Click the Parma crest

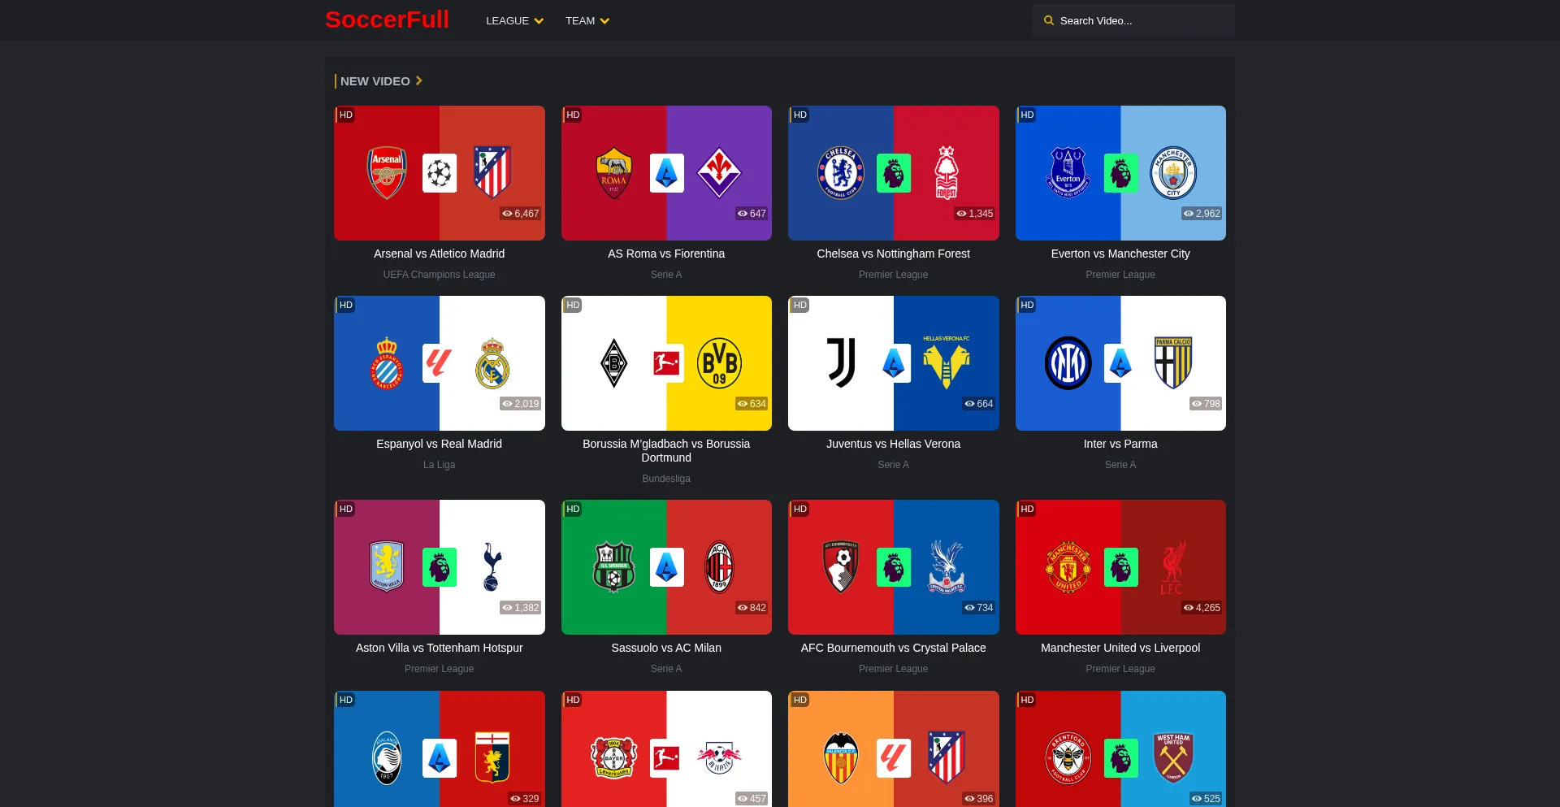pyautogui.click(x=1173, y=363)
